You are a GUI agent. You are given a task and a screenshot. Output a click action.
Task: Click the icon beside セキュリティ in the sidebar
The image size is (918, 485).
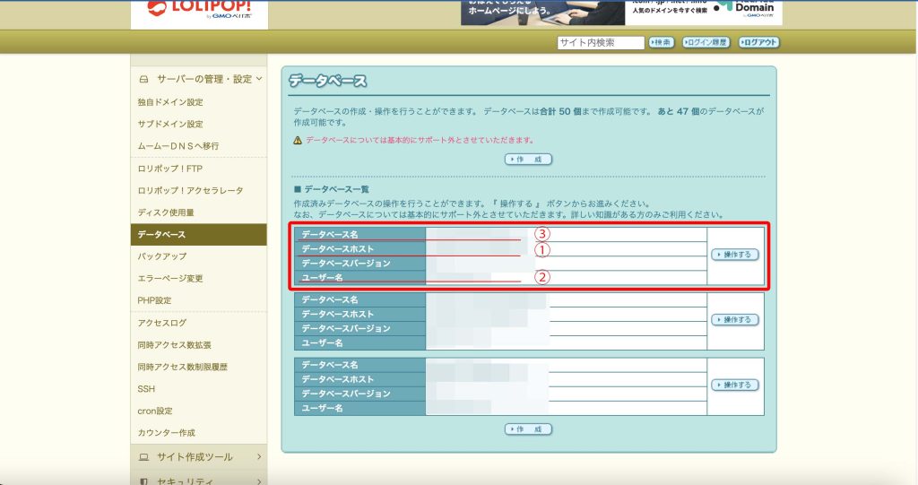pyautogui.click(x=143, y=481)
